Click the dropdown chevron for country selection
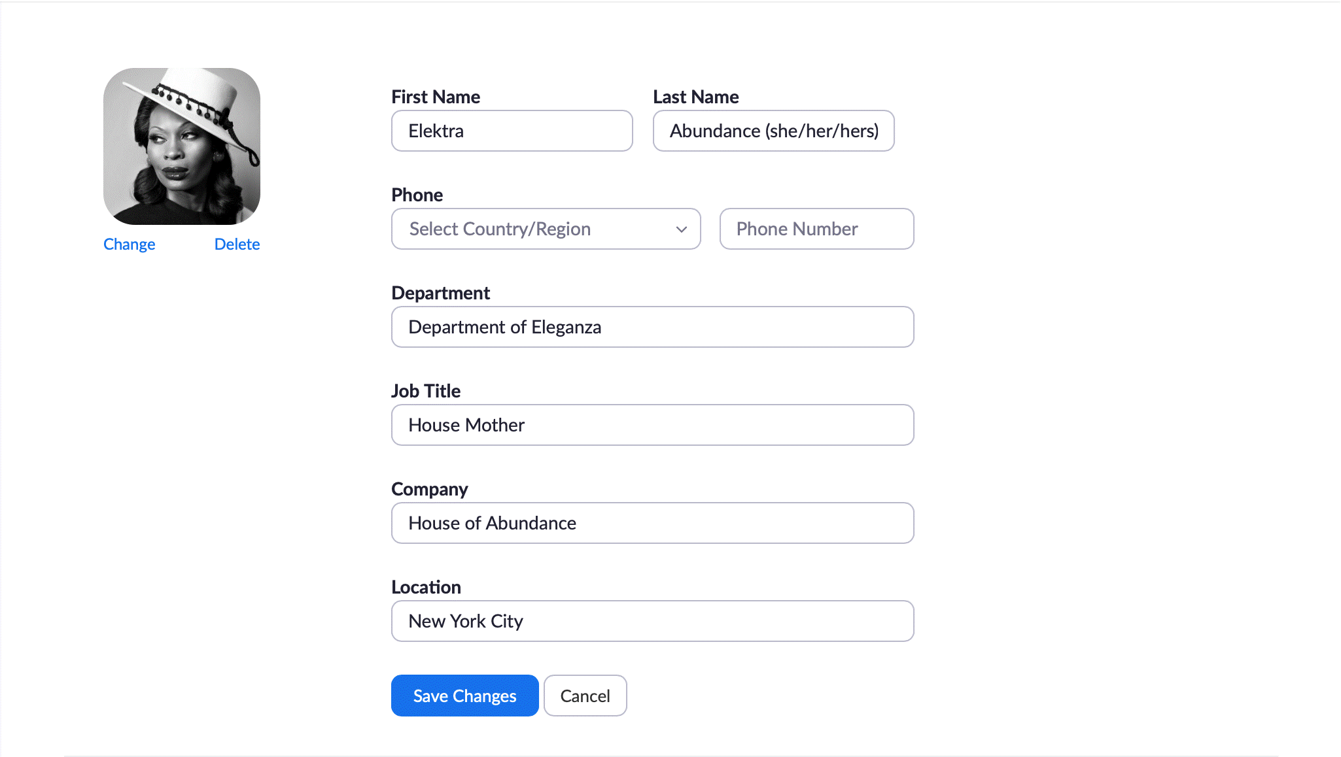This screenshot has width=1341, height=757. (682, 228)
